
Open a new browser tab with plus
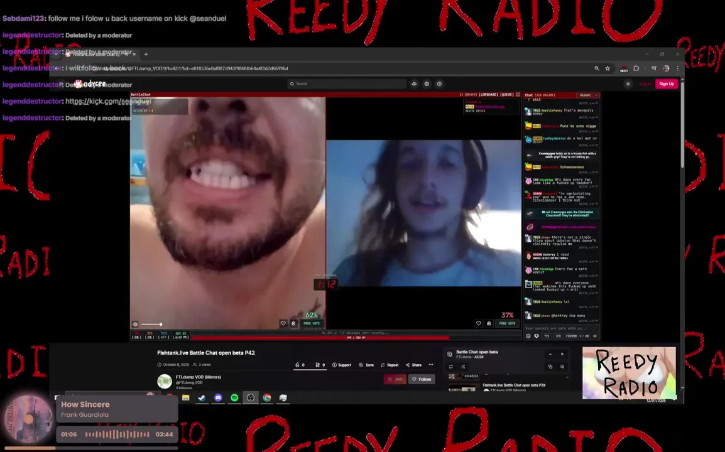click(146, 54)
